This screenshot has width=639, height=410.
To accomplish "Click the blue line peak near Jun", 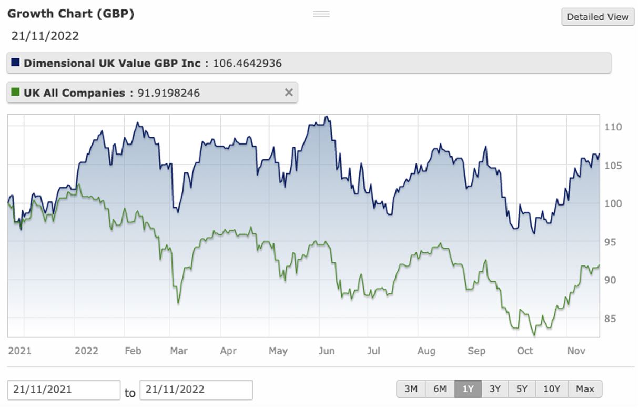I will [327, 117].
